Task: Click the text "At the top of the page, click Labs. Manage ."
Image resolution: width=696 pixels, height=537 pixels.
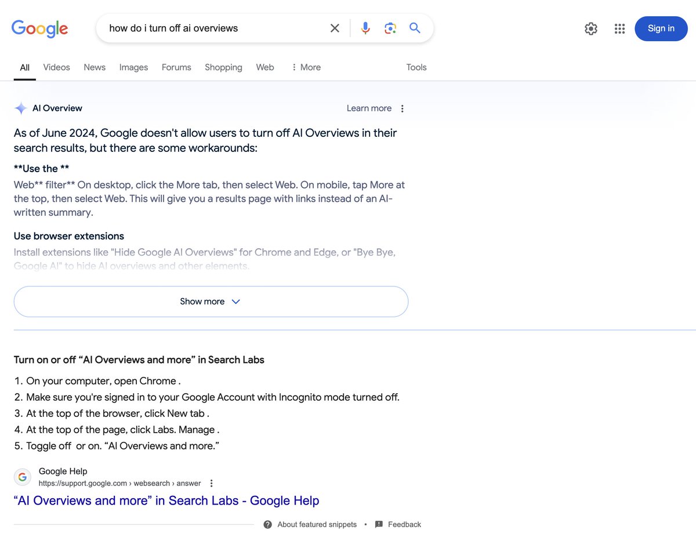Action: pos(123,430)
